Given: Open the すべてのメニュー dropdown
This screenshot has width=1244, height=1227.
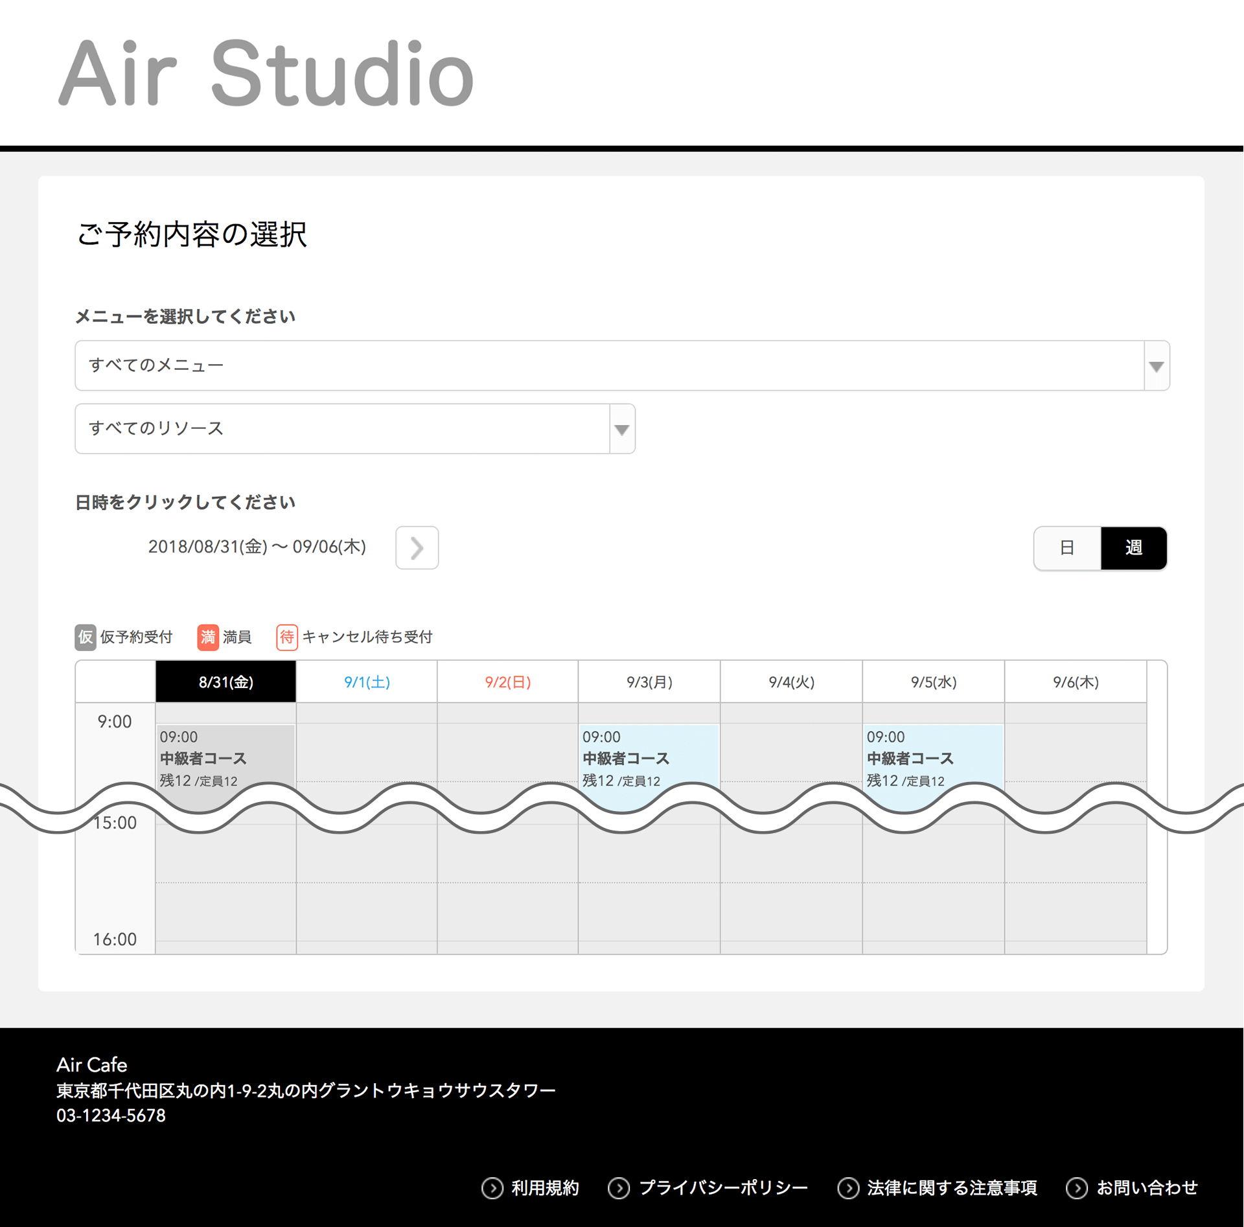Looking at the screenshot, I should tap(622, 365).
